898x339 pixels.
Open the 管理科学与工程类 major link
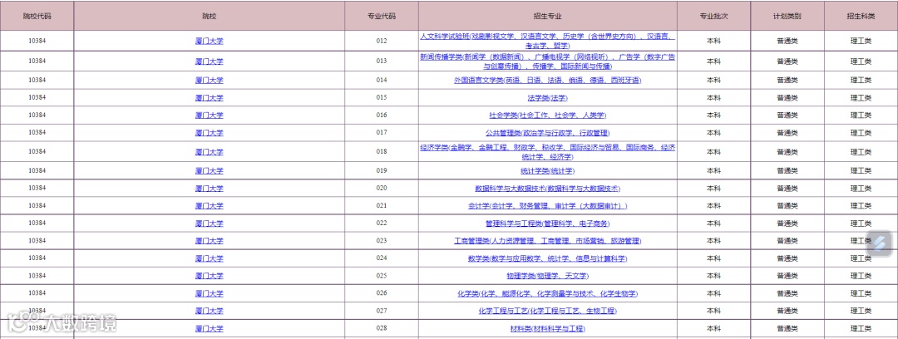547,224
